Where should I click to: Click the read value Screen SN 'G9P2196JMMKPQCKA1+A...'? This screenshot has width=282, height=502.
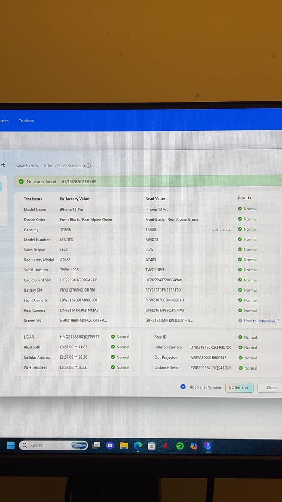169,321
